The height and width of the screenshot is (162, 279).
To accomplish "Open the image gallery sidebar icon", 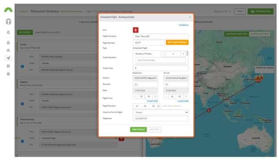I will pyautogui.click(x=8, y=66).
